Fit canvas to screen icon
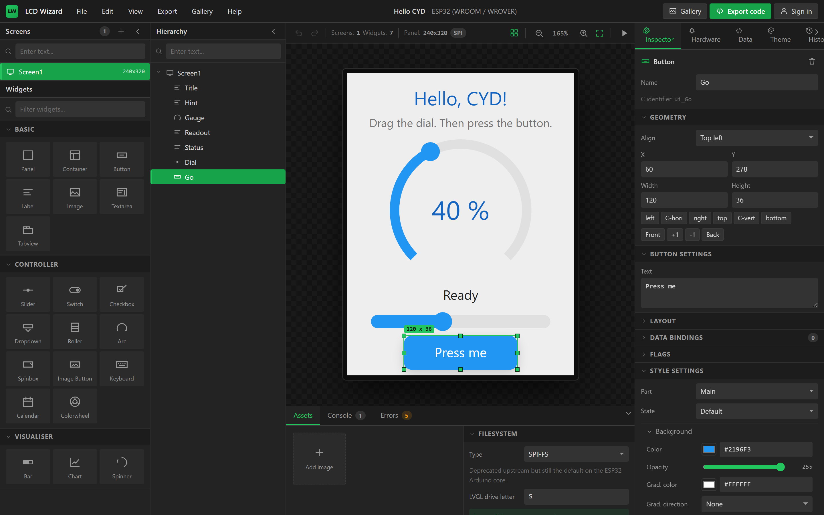This screenshot has height=515, width=824. (x=600, y=33)
